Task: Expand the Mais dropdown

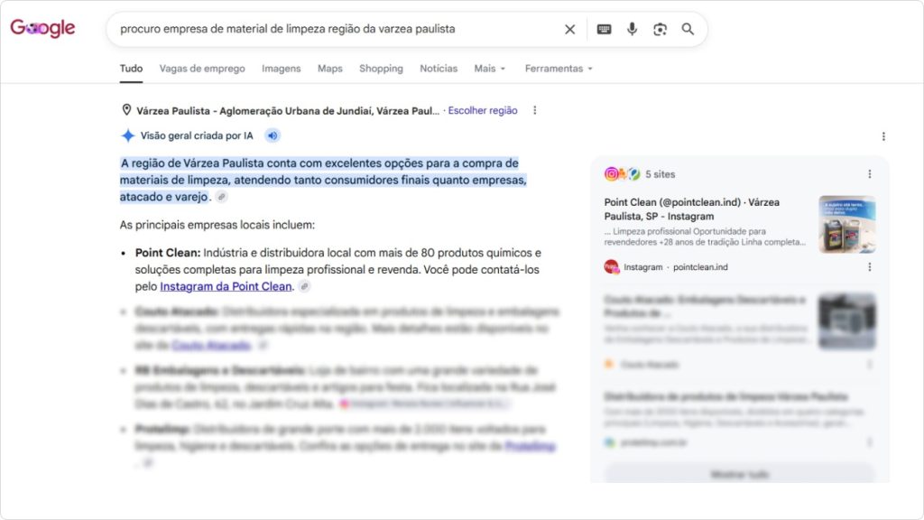Action: pyautogui.click(x=490, y=69)
